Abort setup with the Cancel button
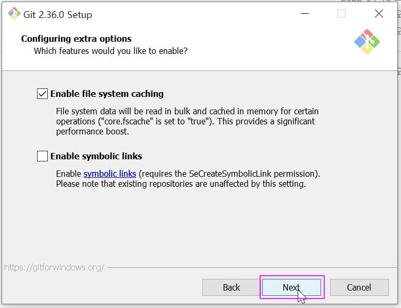401x308 pixels. tap(359, 287)
